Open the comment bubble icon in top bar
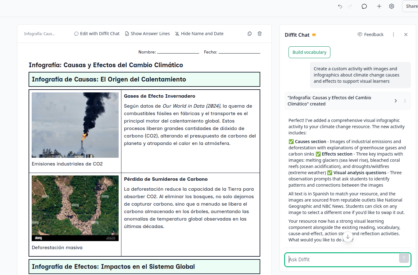Viewport: 418px width, 275px height. (x=364, y=6)
